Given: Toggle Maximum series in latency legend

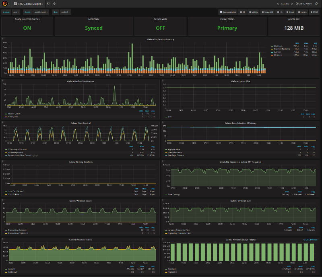Looking at the screenshot, I should point(279,46).
